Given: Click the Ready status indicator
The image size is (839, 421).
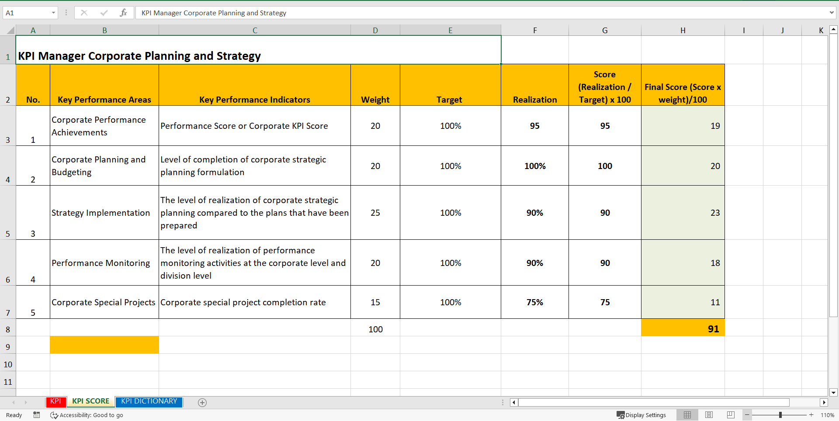Looking at the screenshot, I should 14,415.
